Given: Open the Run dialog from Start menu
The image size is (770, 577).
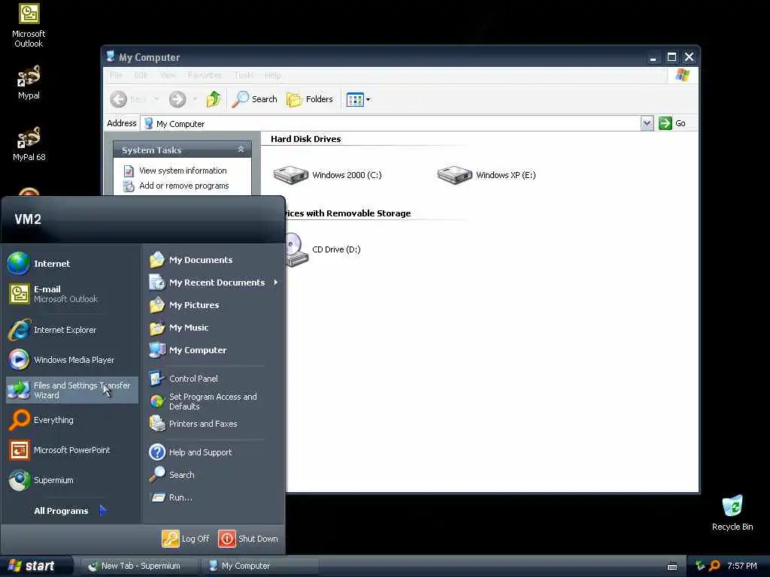Looking at the screenshot, I should point(213,497).
